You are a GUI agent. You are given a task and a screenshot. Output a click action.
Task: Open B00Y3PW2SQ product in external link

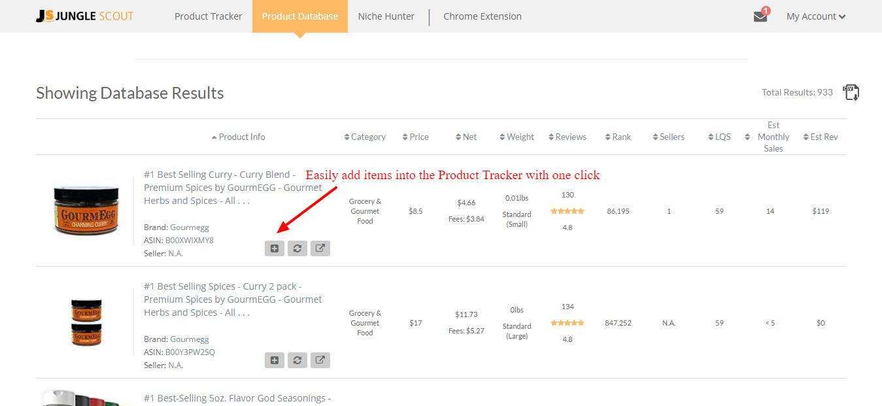[x=320, y=360]
